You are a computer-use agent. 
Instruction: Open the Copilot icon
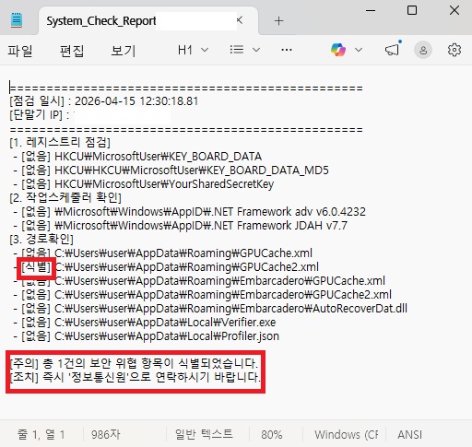click(x=338, y=50)
